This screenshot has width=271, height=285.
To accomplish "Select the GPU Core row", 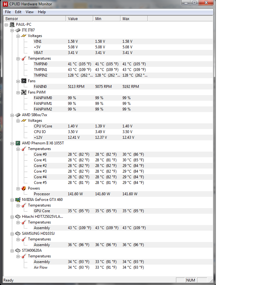I will pyautogui.click(x=123, y=211).
